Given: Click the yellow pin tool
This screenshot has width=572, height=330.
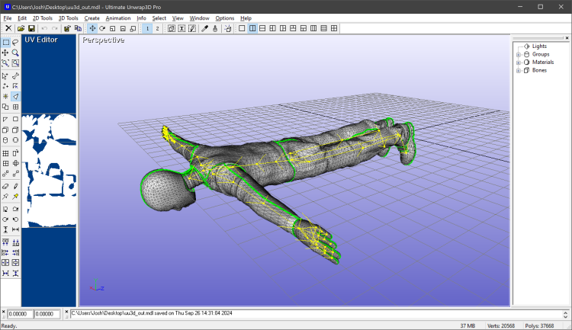Looking at the screenshot, I should coord(15,197).
